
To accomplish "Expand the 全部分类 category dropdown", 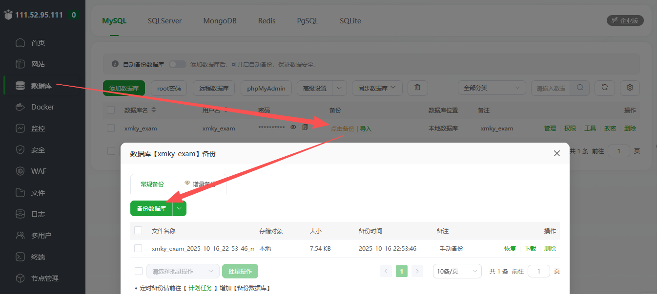I will (491, 88).
